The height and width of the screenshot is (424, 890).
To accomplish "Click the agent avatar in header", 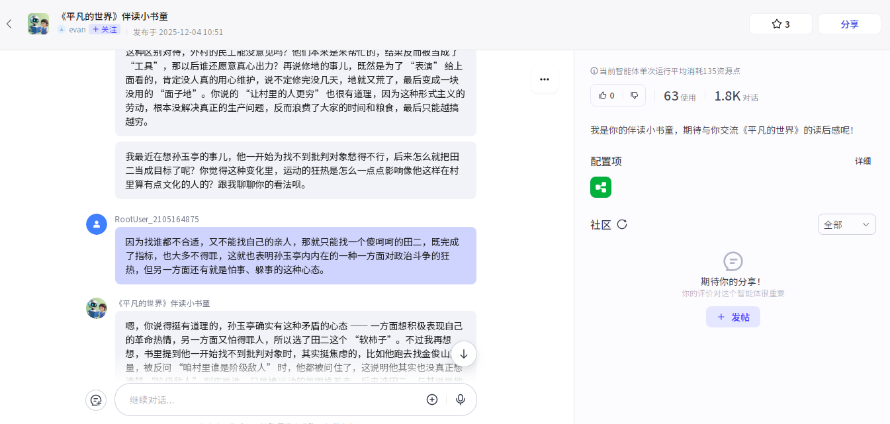I will pyautogui.click(x=38, y=24).
